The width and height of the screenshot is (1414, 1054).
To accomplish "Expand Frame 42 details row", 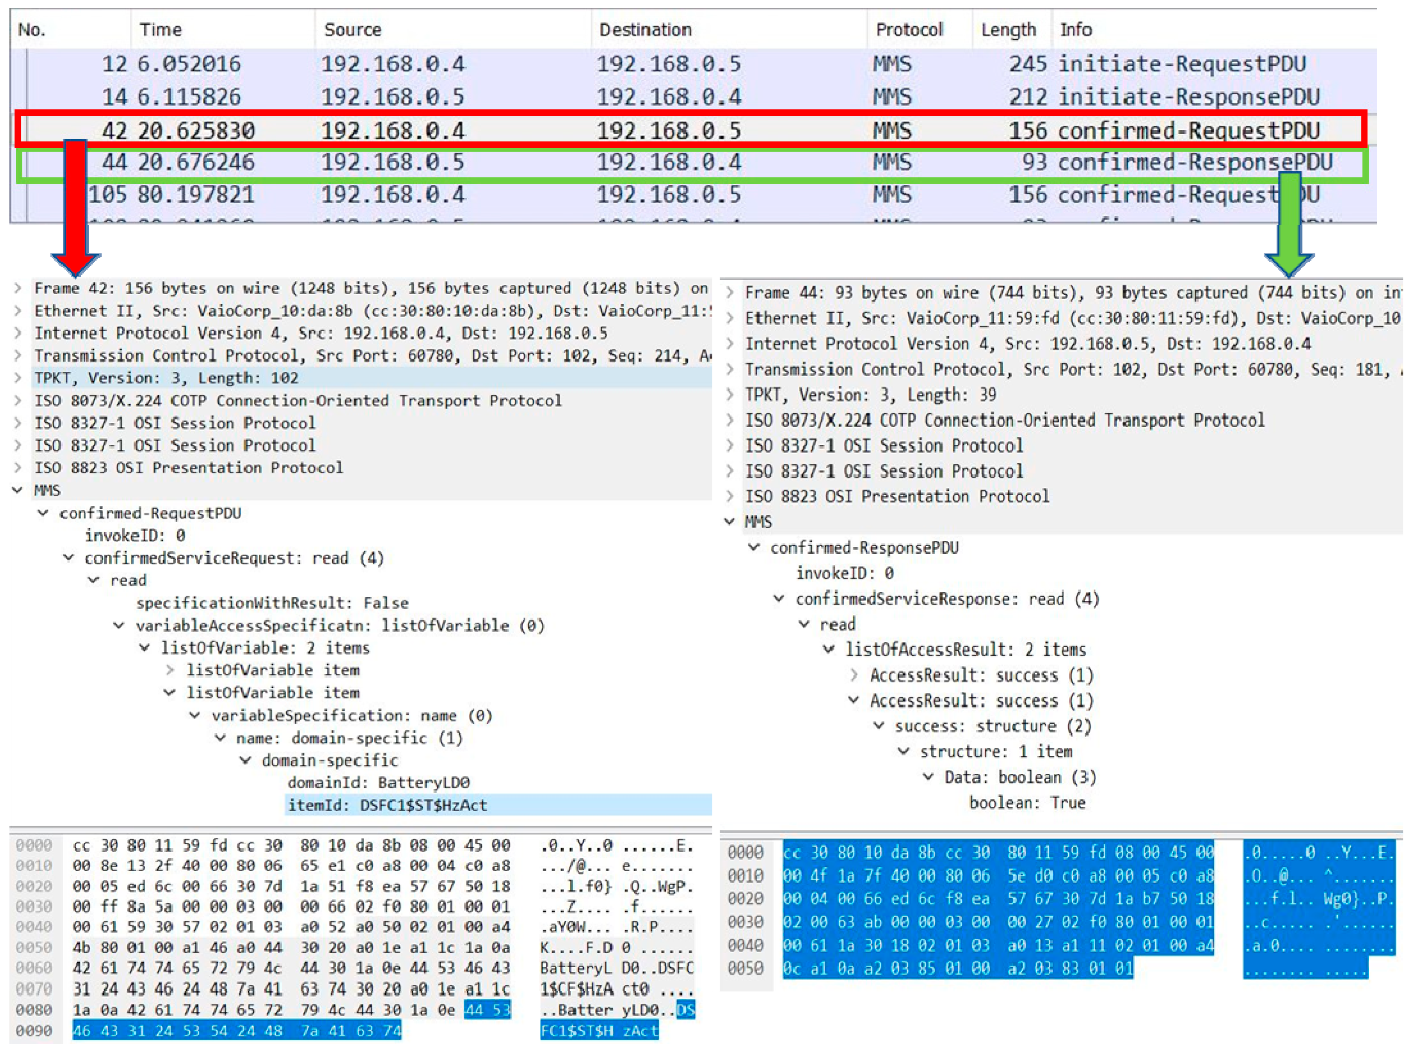I will tap(18, 288).
